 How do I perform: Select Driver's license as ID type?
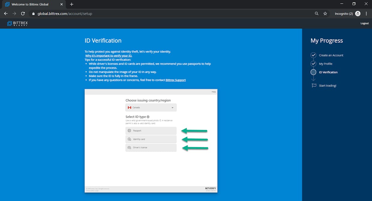coord(151,147)
